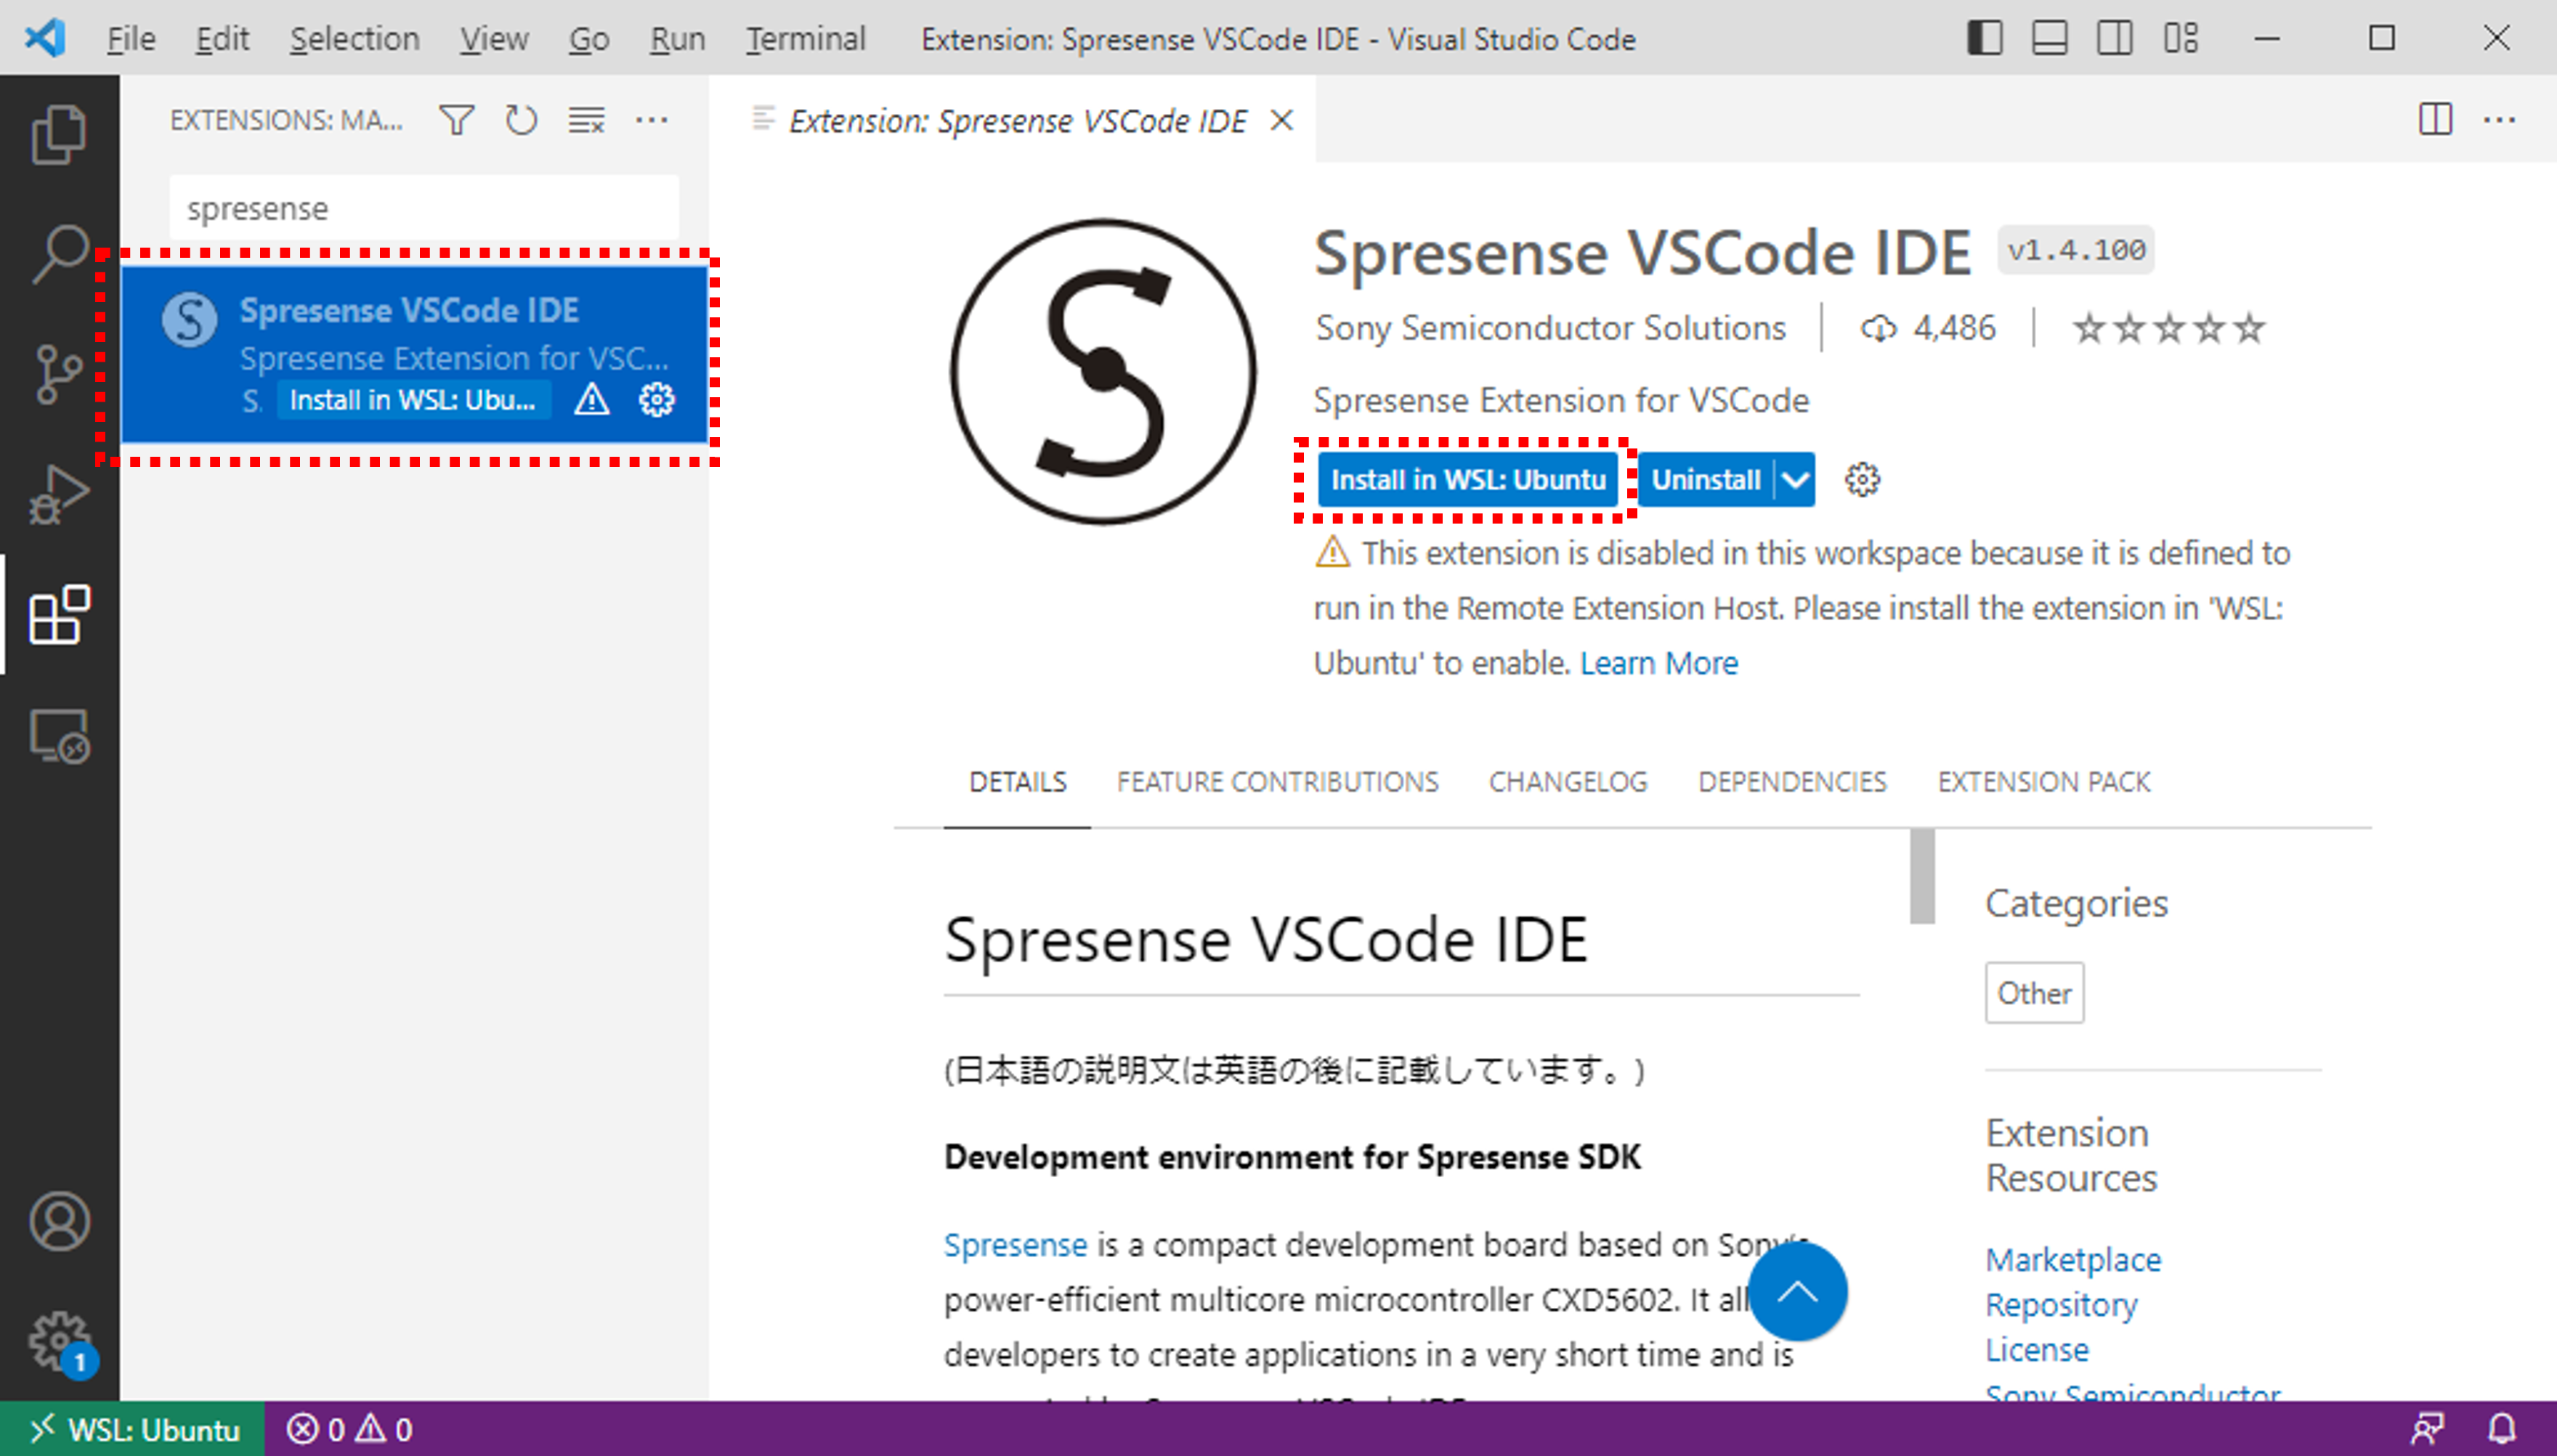Select Spresense VSCode IDE in extensions list
This screenshot has height=1456, width=2557.
pos(414,355)
